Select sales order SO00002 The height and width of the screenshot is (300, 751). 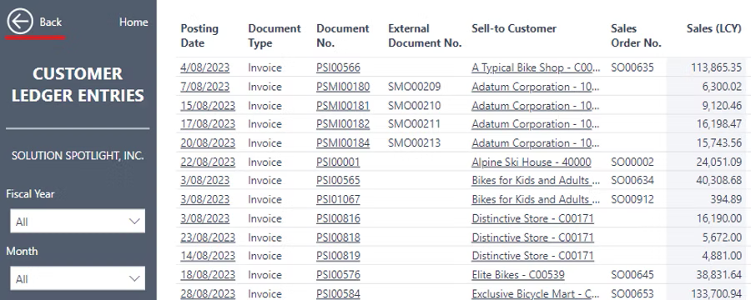633,162
